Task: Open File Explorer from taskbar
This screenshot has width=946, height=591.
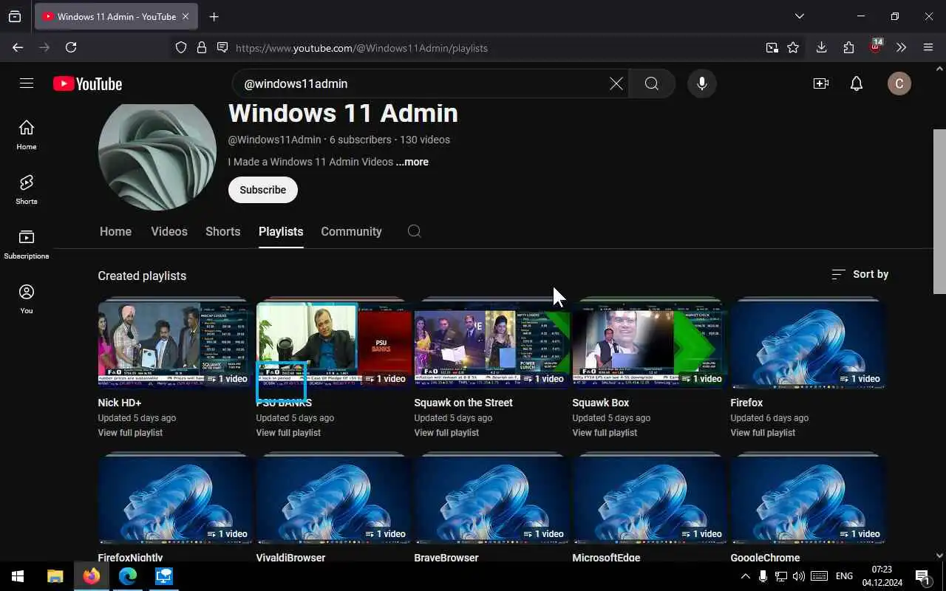Action: [55, 576]
